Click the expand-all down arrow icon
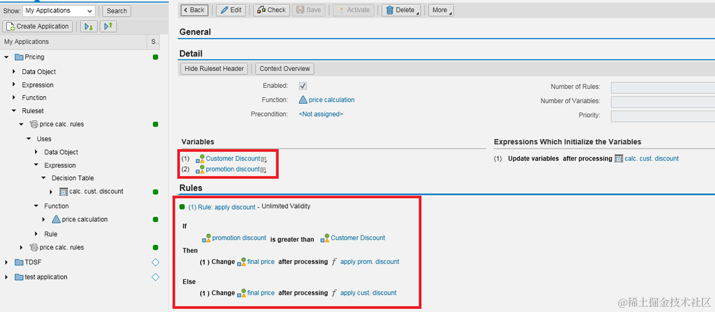Image resolution: width=715 pixels, height=312 pixels. pos(88,26)
